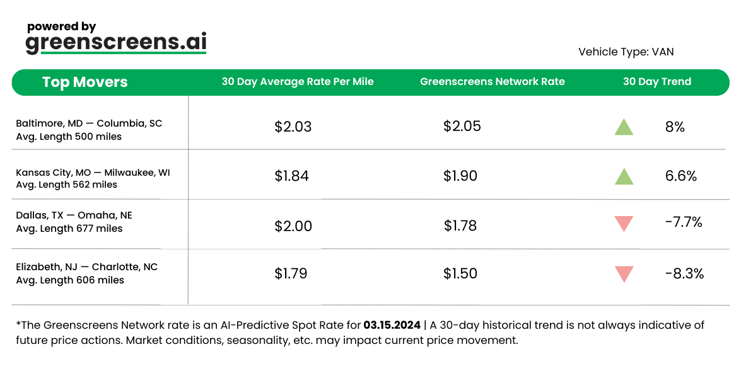Screen dimensions: 741x371
Task: Select the Kansas City, MO — Milwaukee, WI lane
Action: [93, 173]
